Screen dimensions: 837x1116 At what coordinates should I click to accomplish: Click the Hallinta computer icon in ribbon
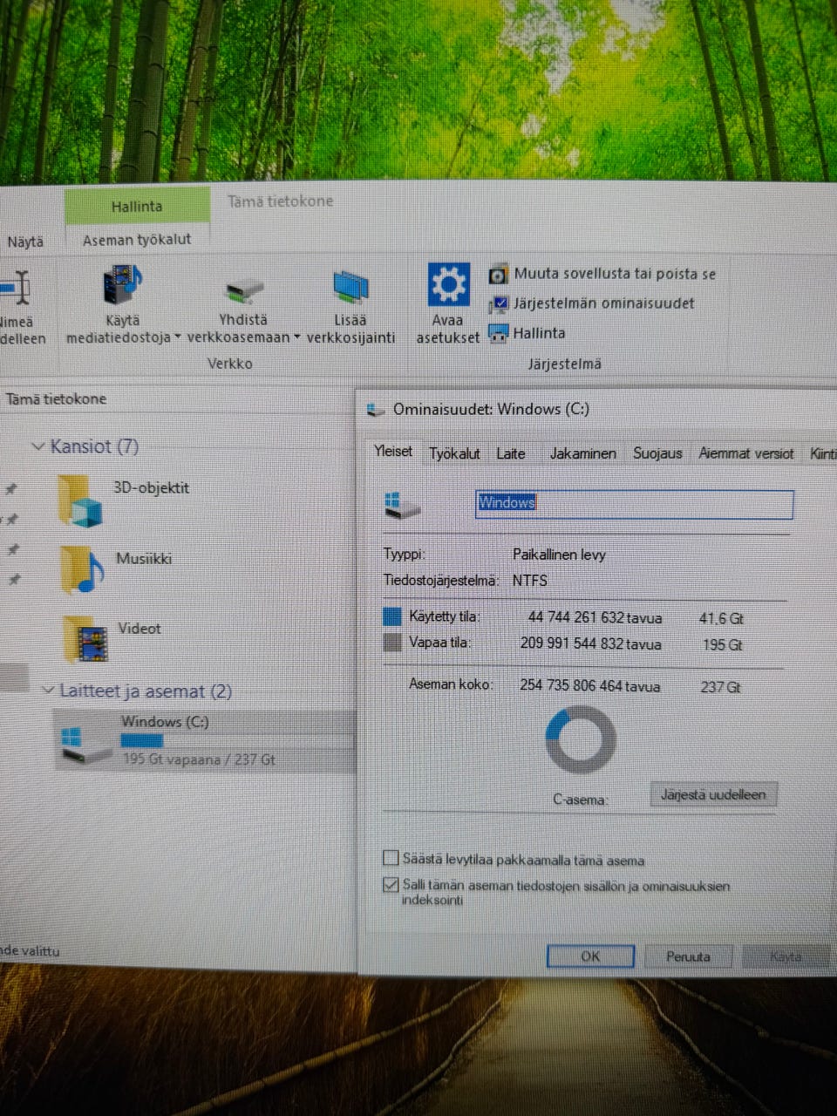point(499,333)
